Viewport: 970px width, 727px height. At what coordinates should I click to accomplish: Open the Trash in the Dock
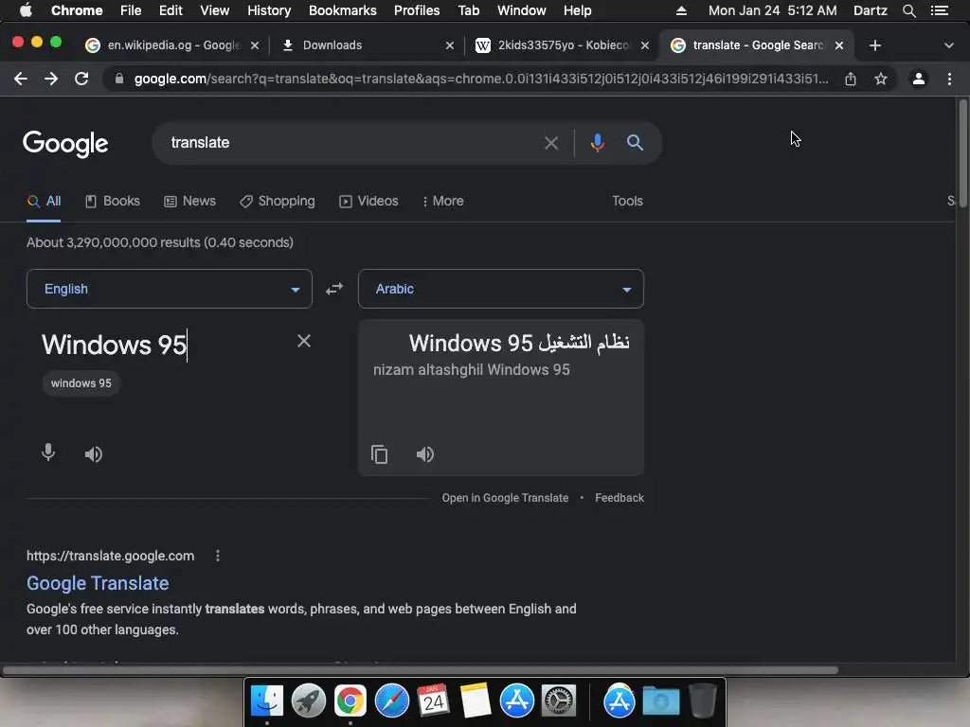point(702,700)
